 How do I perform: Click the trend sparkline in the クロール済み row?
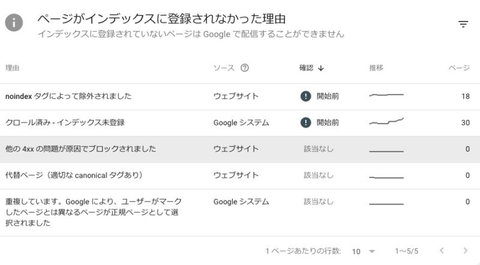pos(386,122)
